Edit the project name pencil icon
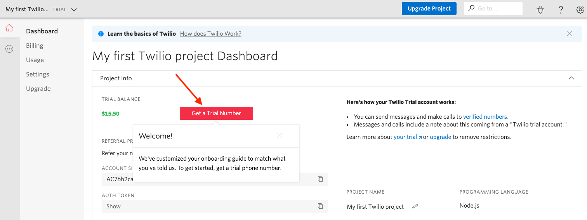This screenshot has height=220, width=587. point(415,206)
